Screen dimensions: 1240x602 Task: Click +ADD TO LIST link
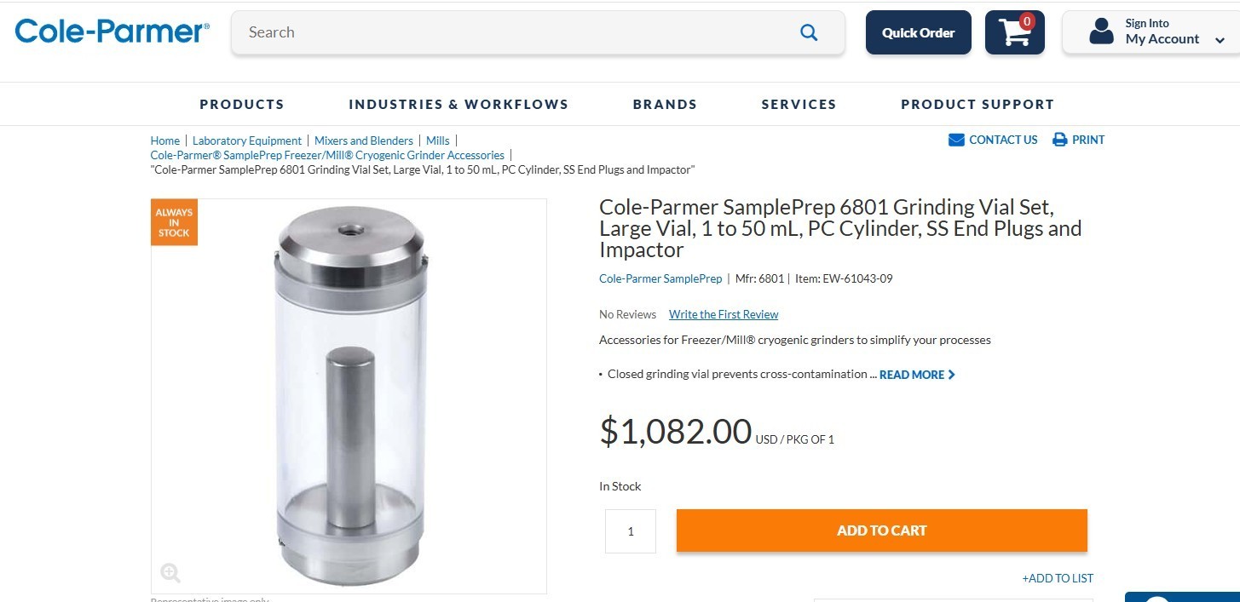[x=1058, y=578]
